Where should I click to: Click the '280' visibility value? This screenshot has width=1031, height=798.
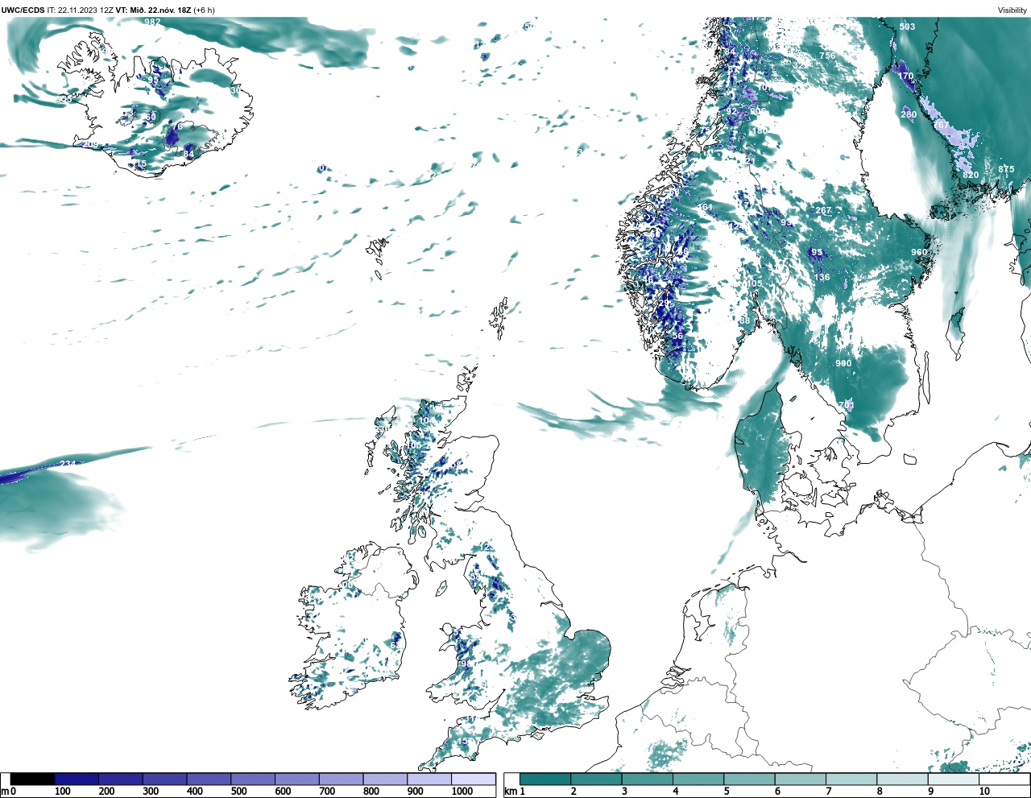(909, 115)
